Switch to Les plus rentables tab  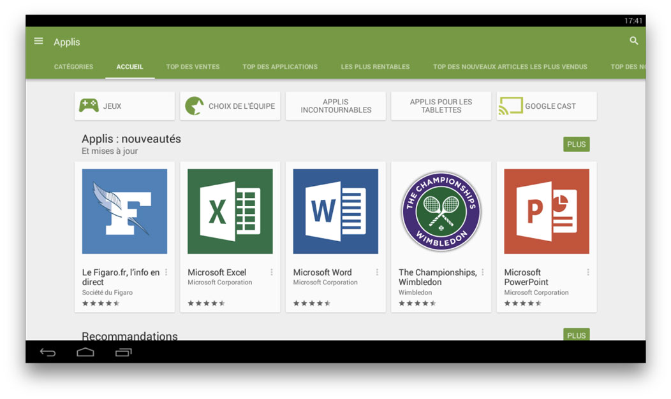(x=375, y=67)
